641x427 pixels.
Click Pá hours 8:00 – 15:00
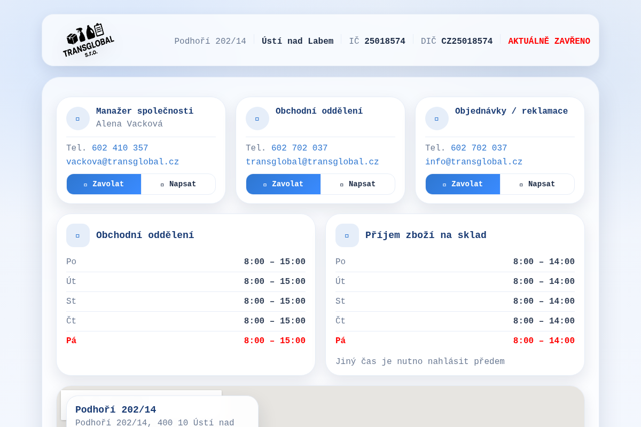tap(275, 341)
